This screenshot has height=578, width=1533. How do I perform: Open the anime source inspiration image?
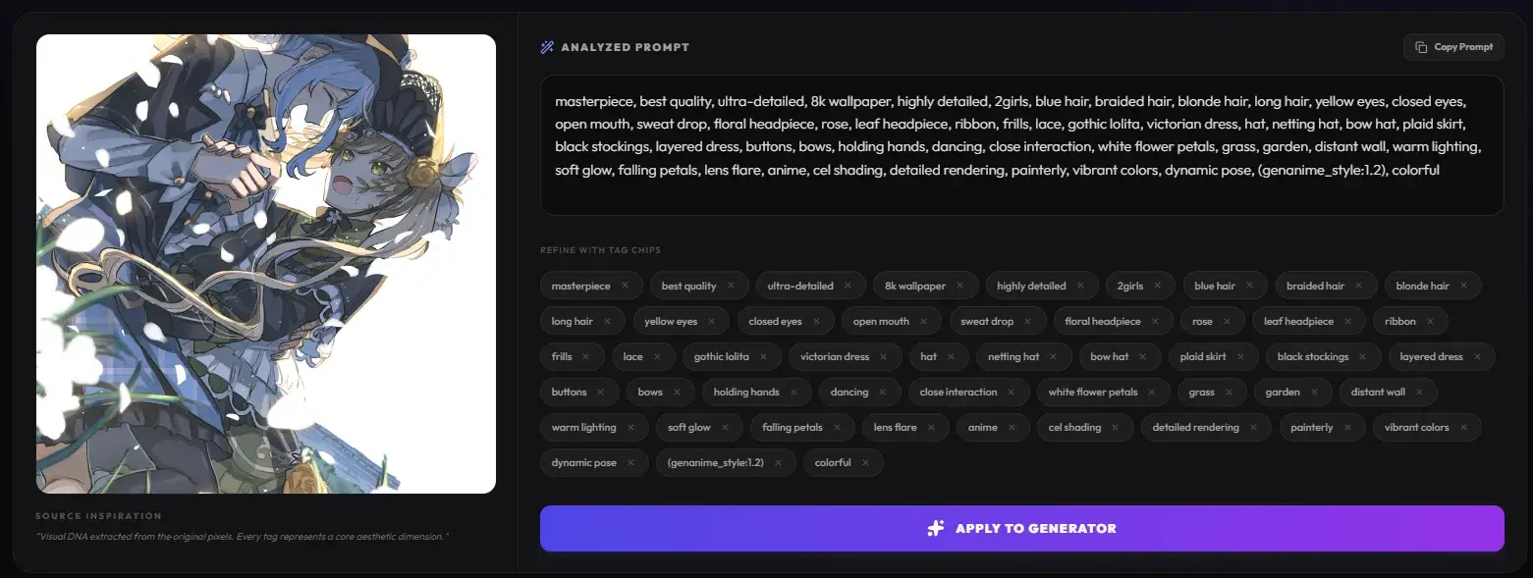[x=266, y=264]
